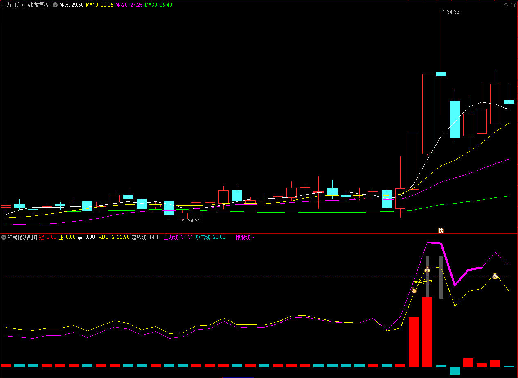
Task: Click the 同力日升(日线.前复权) title
Action: point(26,5)
